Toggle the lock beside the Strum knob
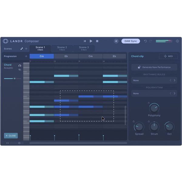Viewport: 182px width, 182px height. pos(149,121)
